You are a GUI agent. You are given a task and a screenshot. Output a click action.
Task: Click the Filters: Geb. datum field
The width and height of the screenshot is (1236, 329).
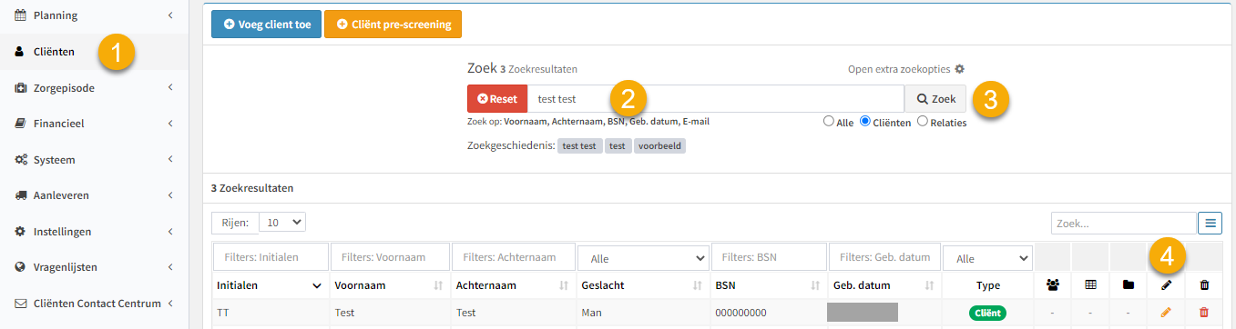(x=884, y=257)
